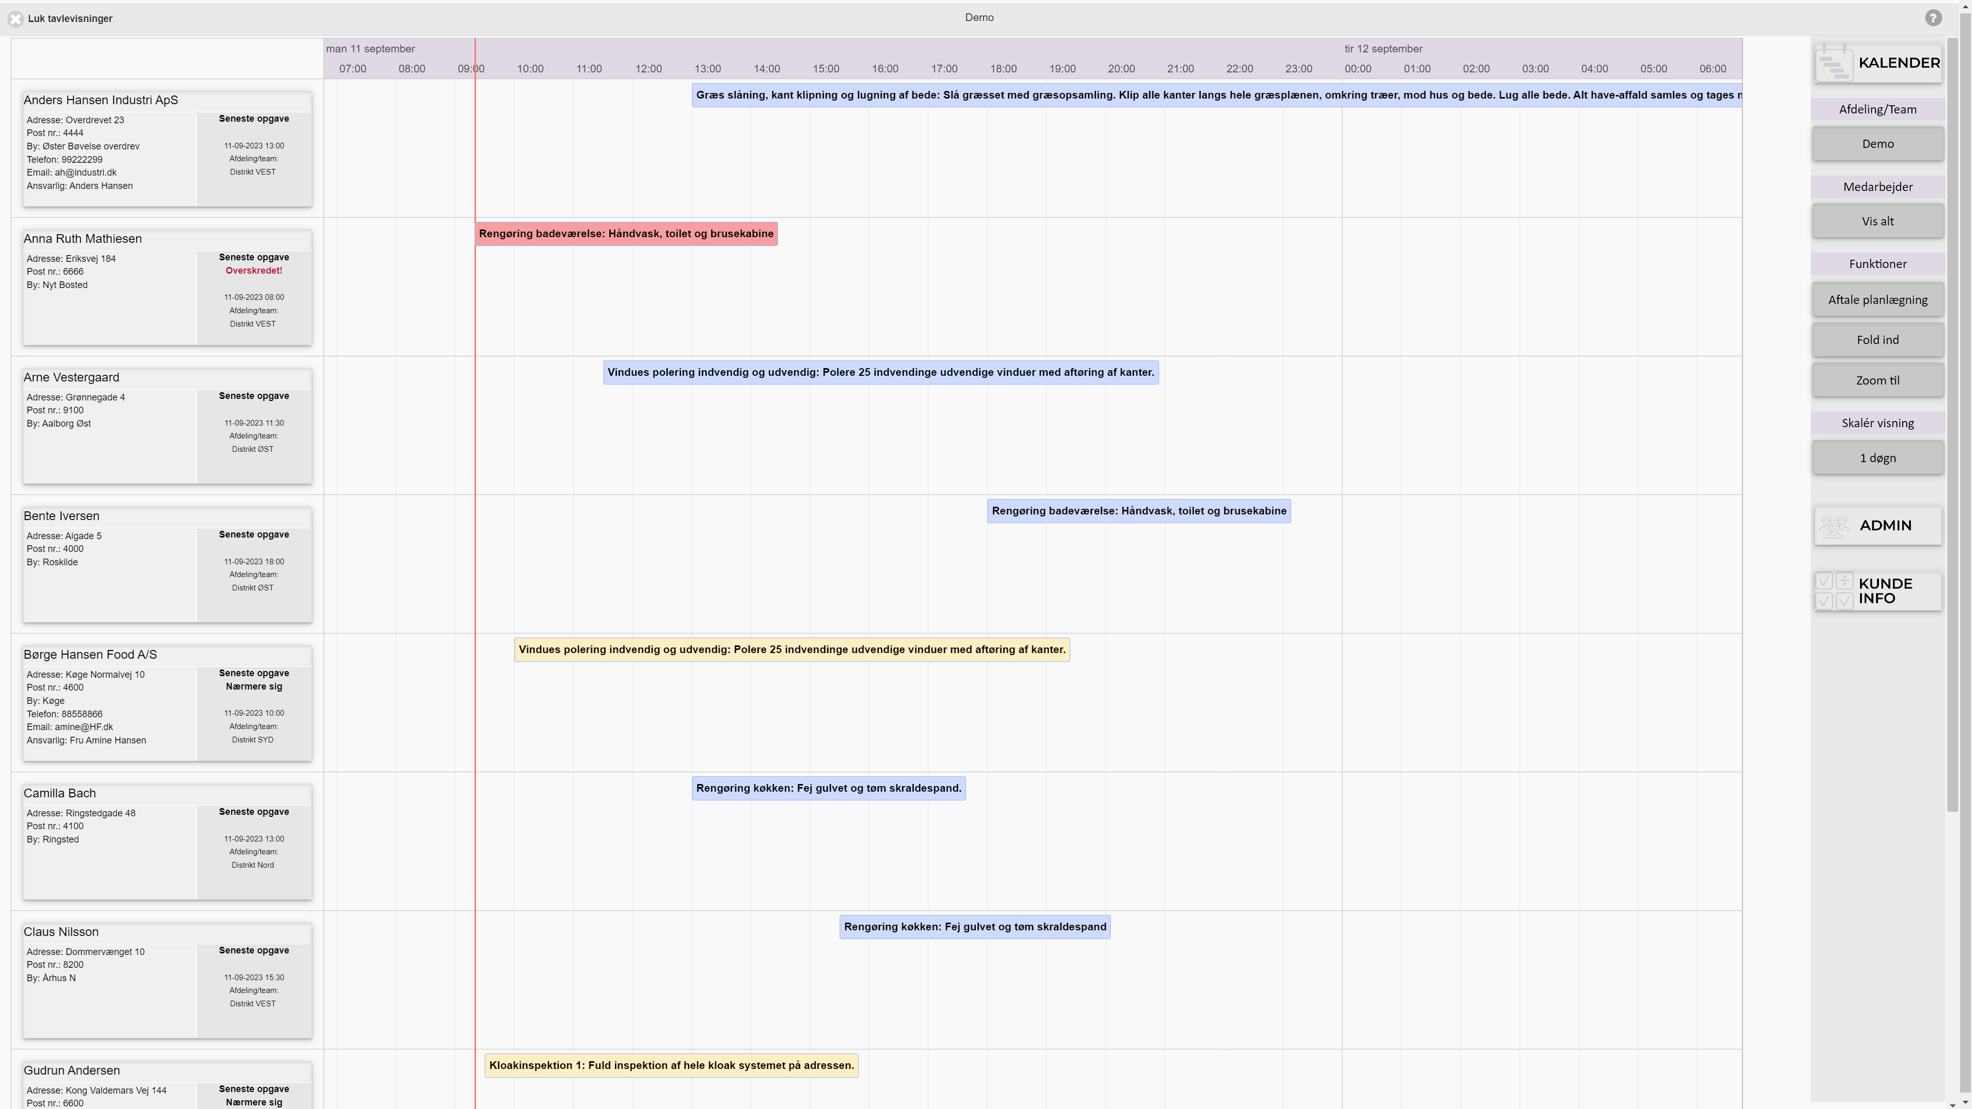This screenshot has width=1972, height=1109.
Task: Click the KALENDER calendar icon
Action: pyautogui.click(x=1833, y=63)
